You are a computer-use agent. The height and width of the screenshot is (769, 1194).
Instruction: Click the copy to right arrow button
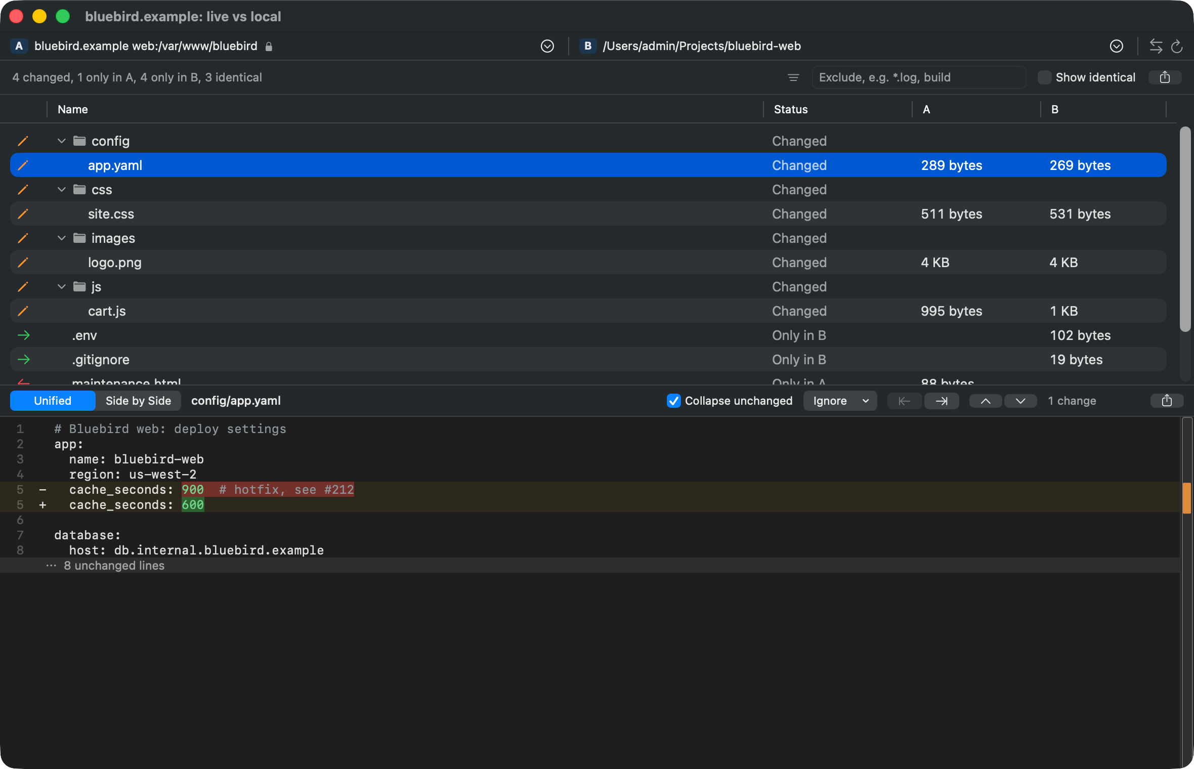point(942,401)
